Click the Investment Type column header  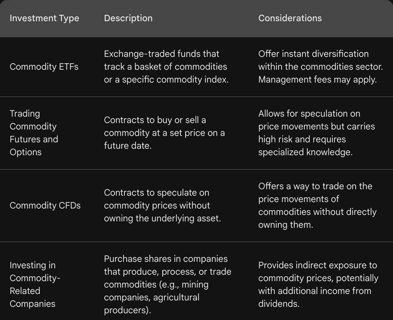(x=44, y=18)
